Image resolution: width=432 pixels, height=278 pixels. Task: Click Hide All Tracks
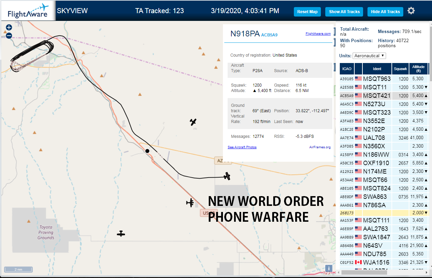coord(385,11)
